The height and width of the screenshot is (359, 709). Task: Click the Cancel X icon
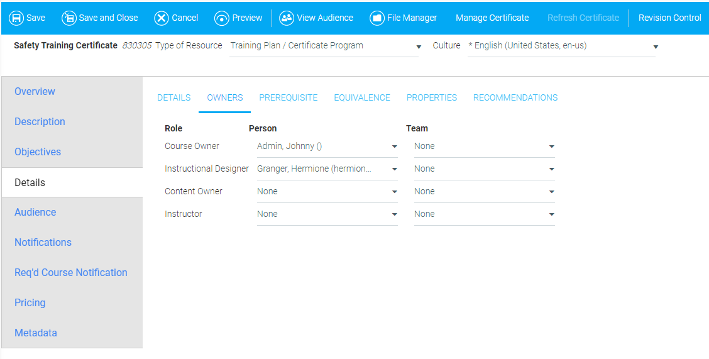[162, 18]
